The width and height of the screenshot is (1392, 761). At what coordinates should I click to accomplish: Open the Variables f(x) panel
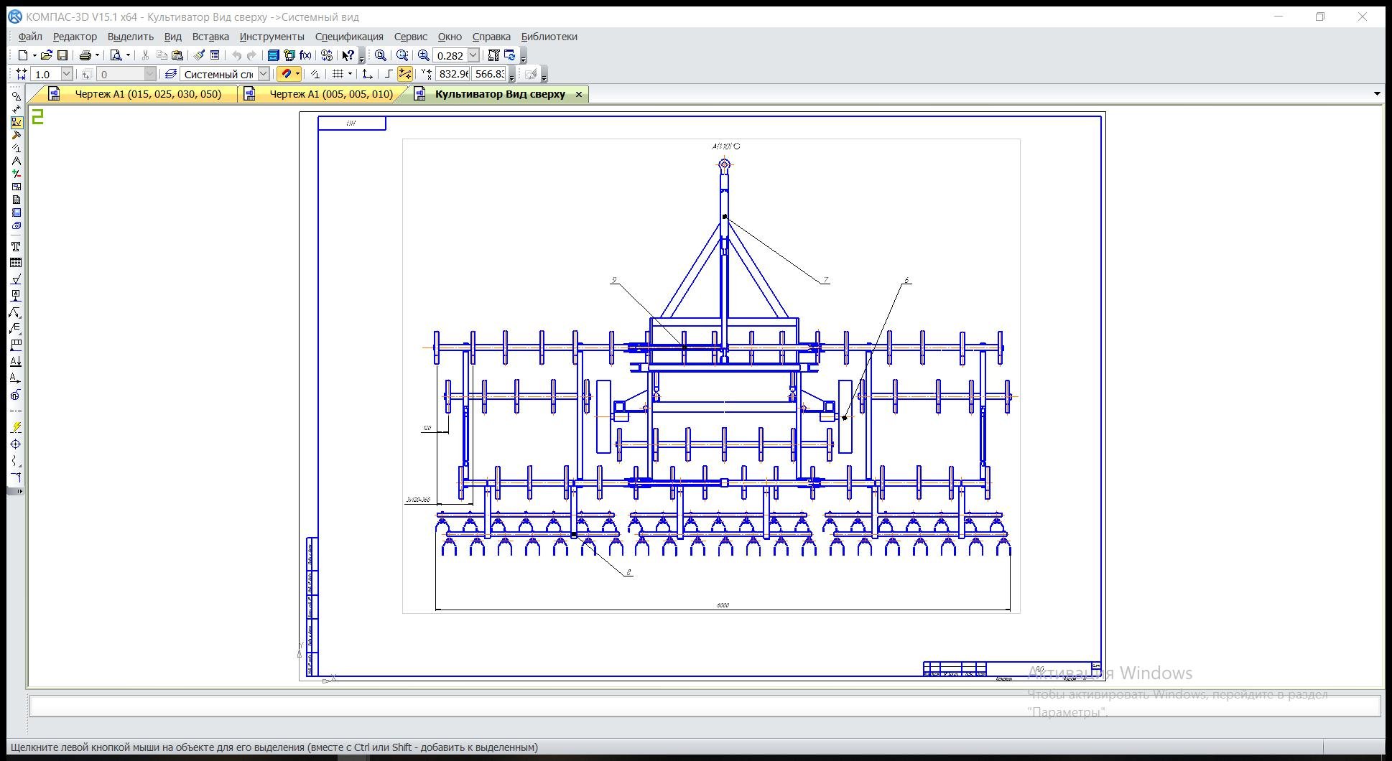point(306,55)
